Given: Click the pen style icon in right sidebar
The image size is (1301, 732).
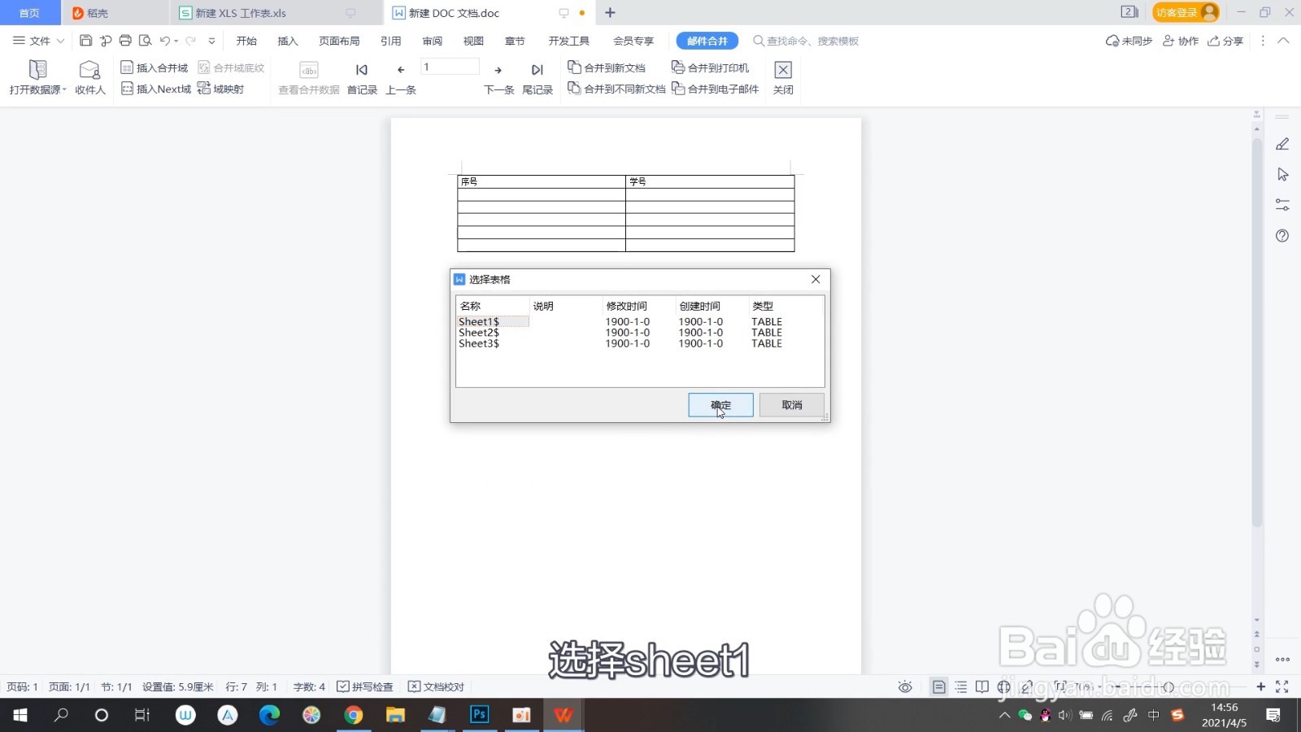Looking at the screenshot, I should pos(1282,144).
